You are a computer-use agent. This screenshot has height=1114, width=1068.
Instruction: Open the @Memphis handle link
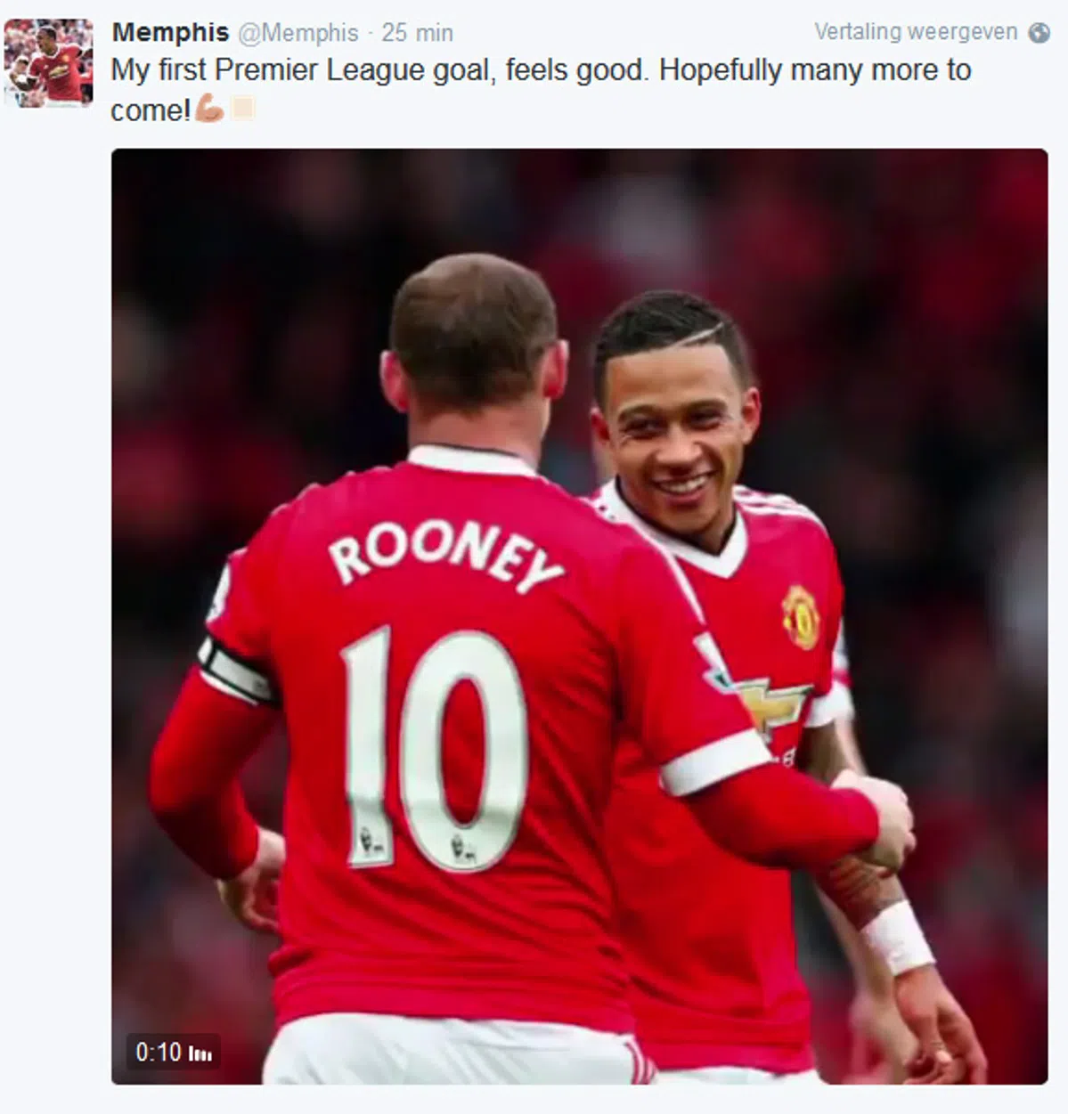(x=298, y=33)
